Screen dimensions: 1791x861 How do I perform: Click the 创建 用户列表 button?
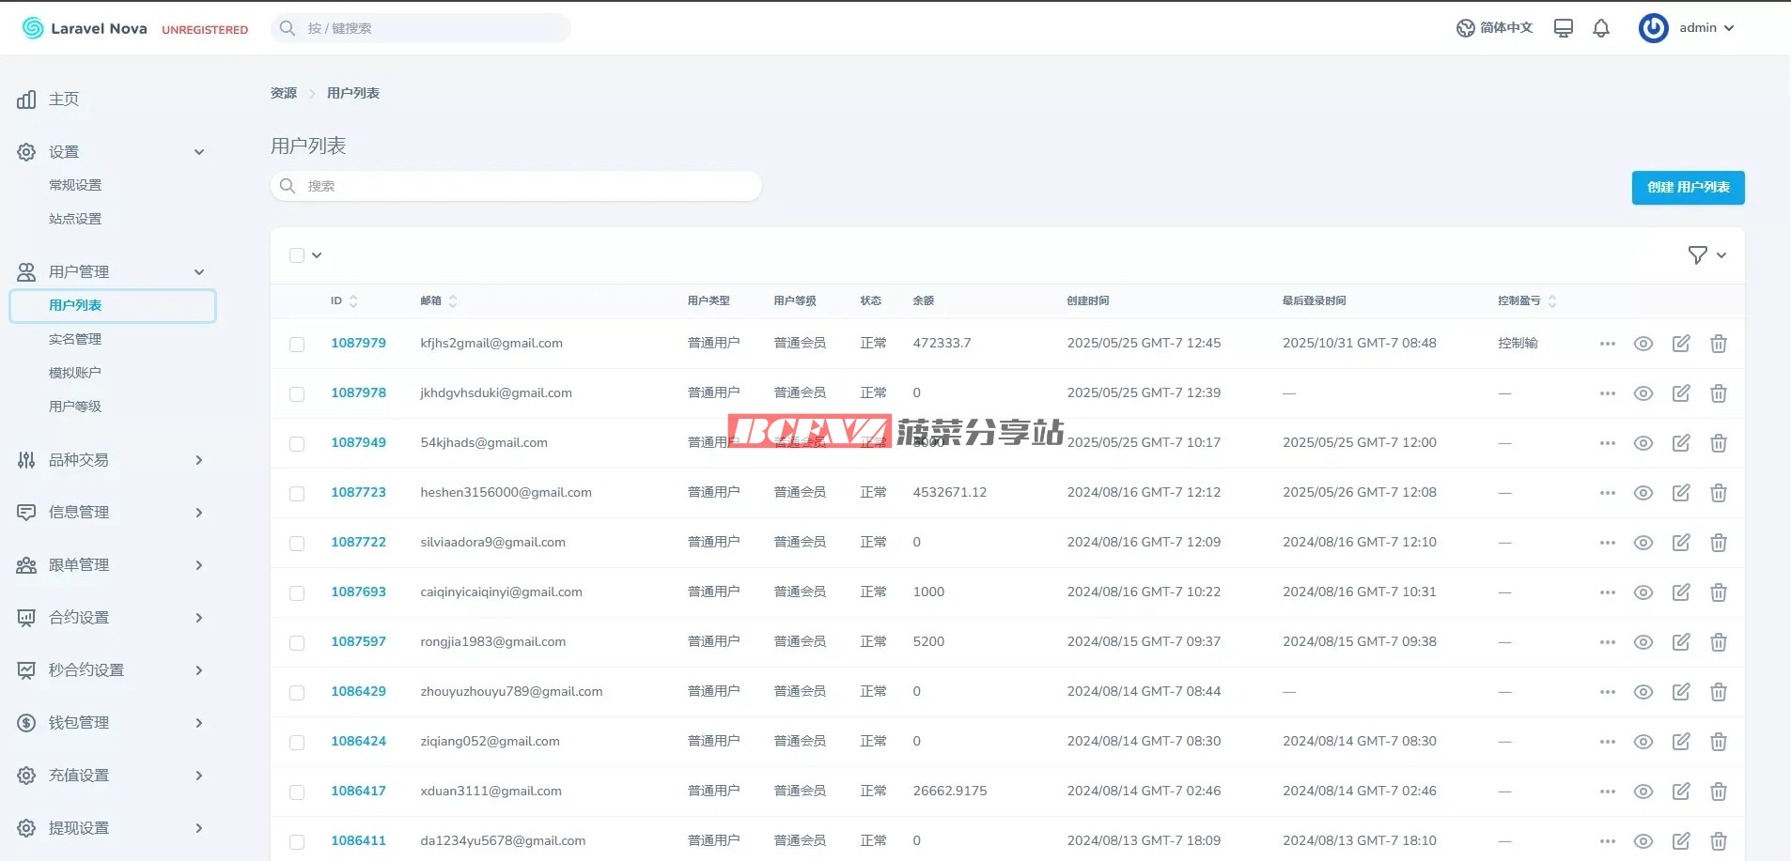[1688, 188]
